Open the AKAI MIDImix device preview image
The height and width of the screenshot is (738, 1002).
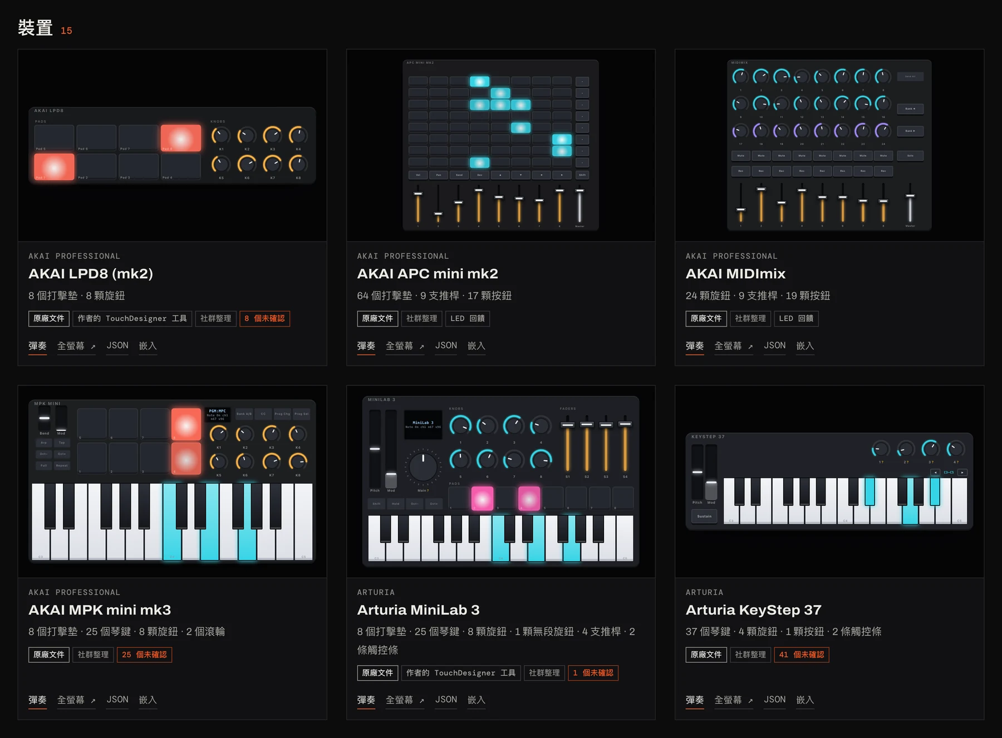tap(829, 145)
